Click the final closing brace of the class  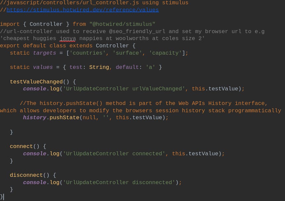(x=1, y=197)
